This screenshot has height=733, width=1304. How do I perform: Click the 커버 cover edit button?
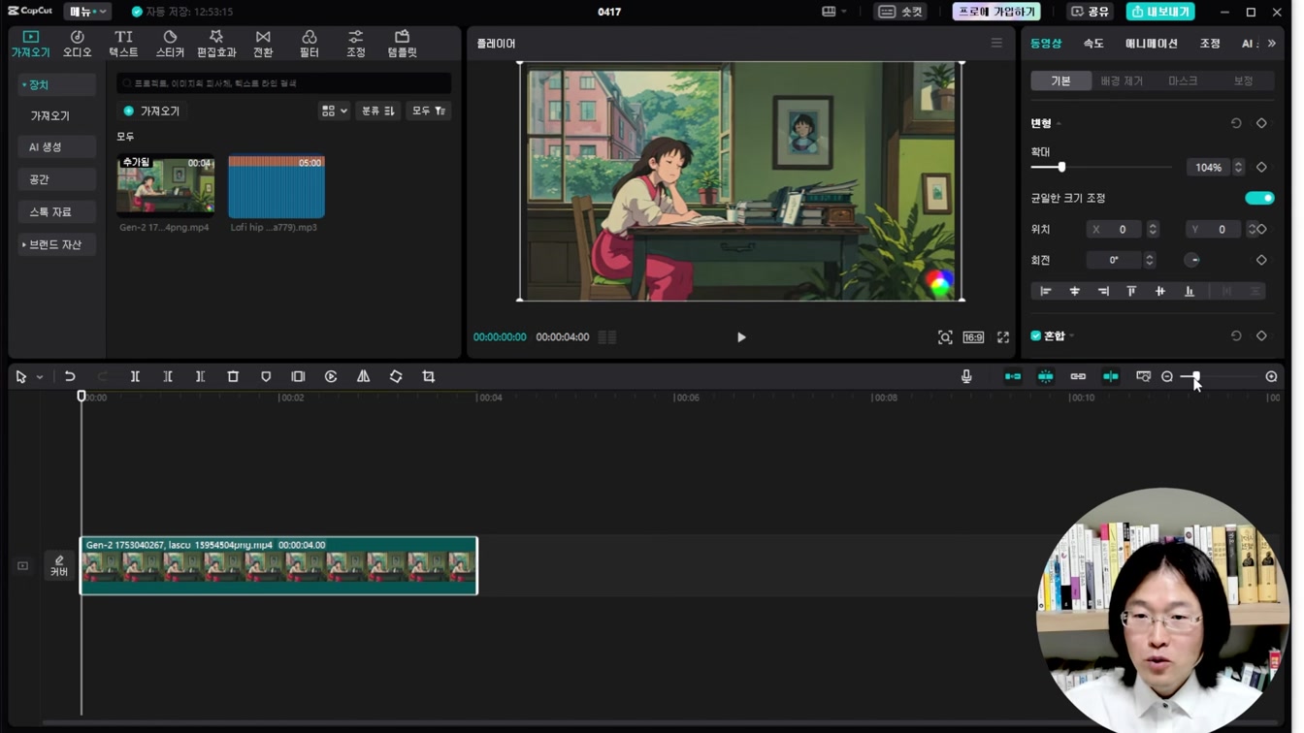tap(59, 566)
